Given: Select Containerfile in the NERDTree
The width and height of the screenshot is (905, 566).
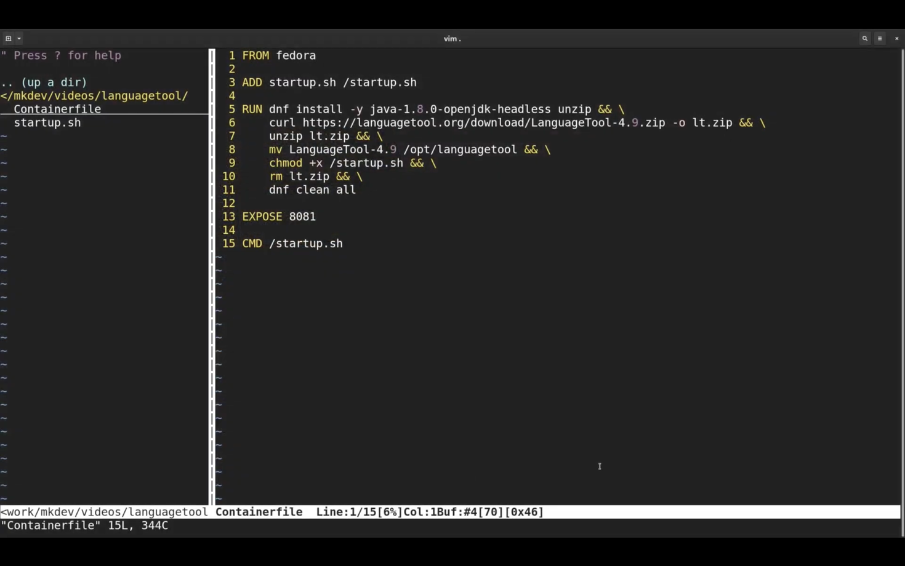Looking at the screenshot, I should 57,109.
